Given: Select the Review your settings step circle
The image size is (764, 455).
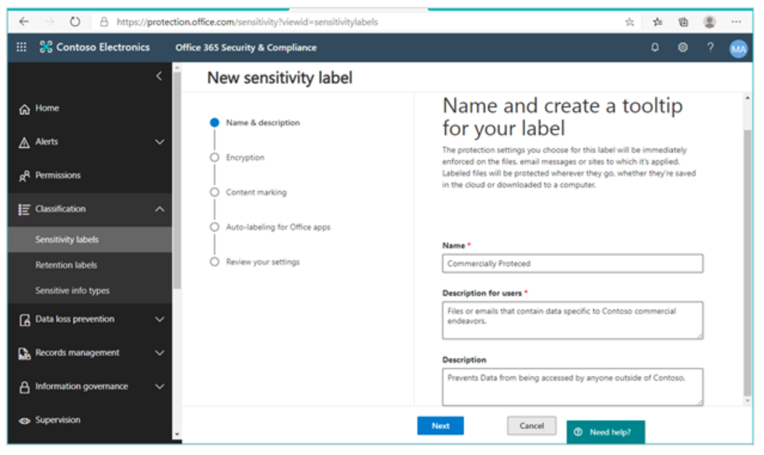Looking at the screenshot, I should click(x=215, y=262).
